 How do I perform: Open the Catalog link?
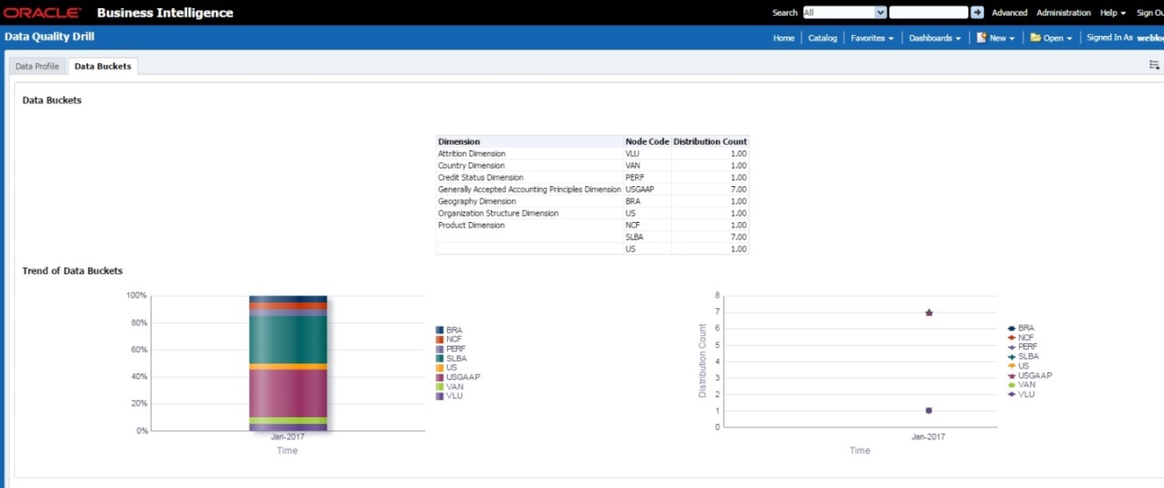823,39
